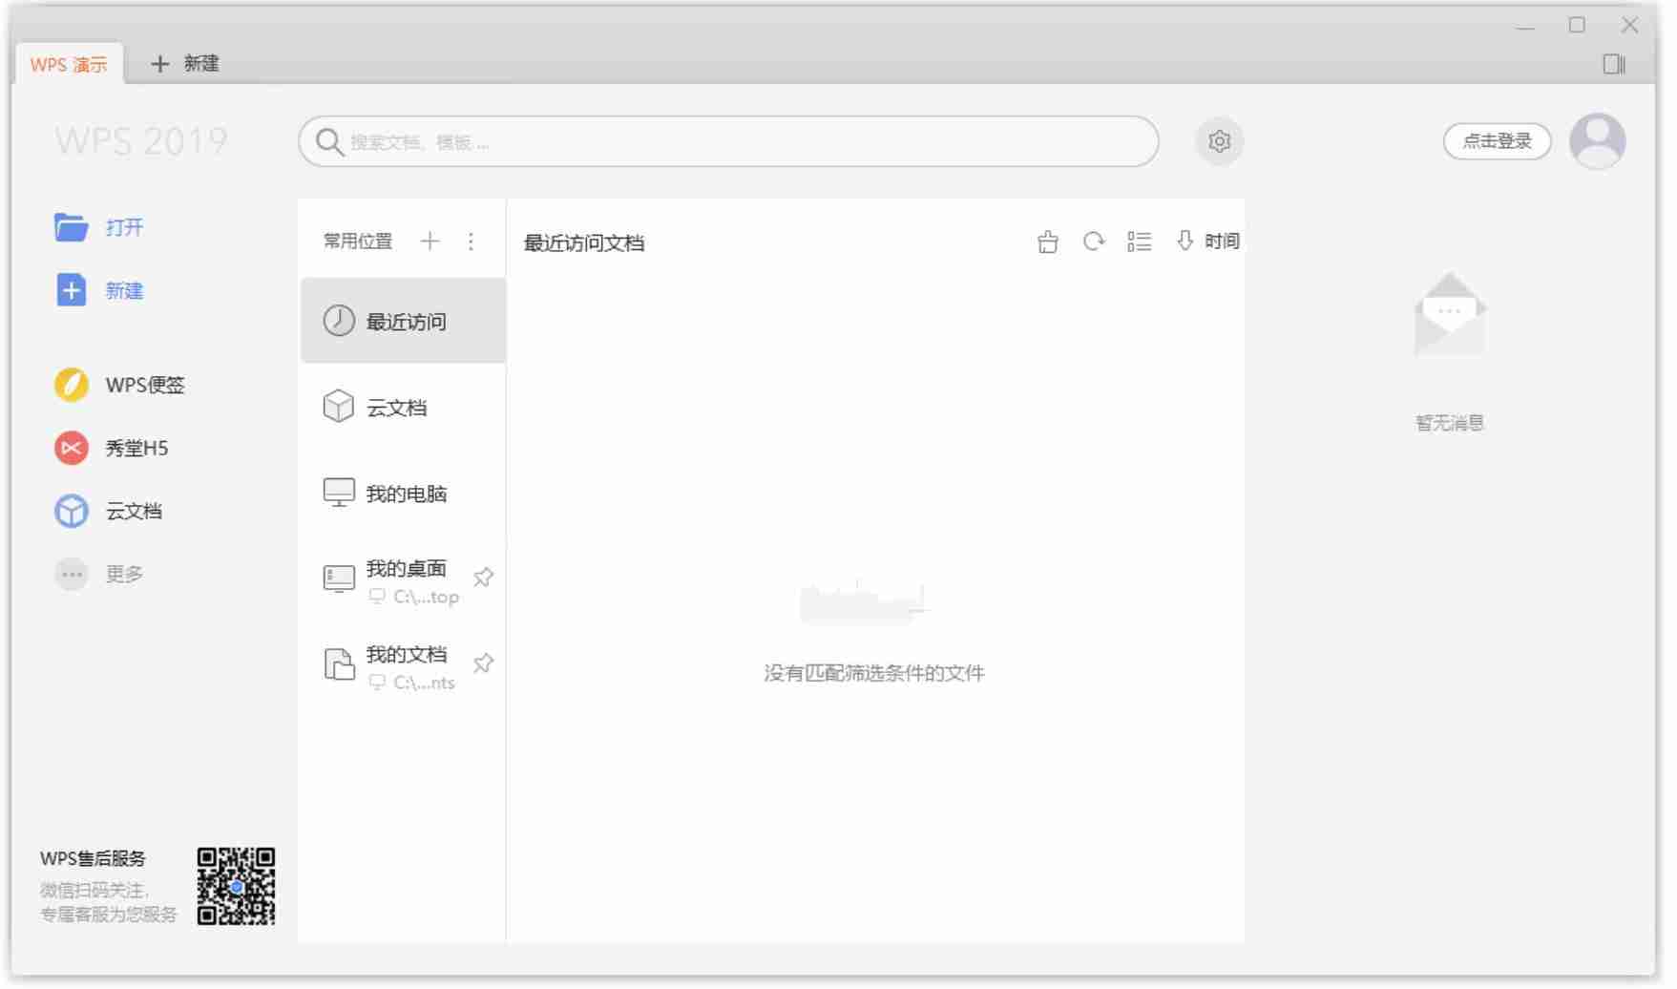Viewport: 1677px width, 989px height.
Task: Click the panel toggle icon at the tab bar's right end
Action: click(1613, 64)
